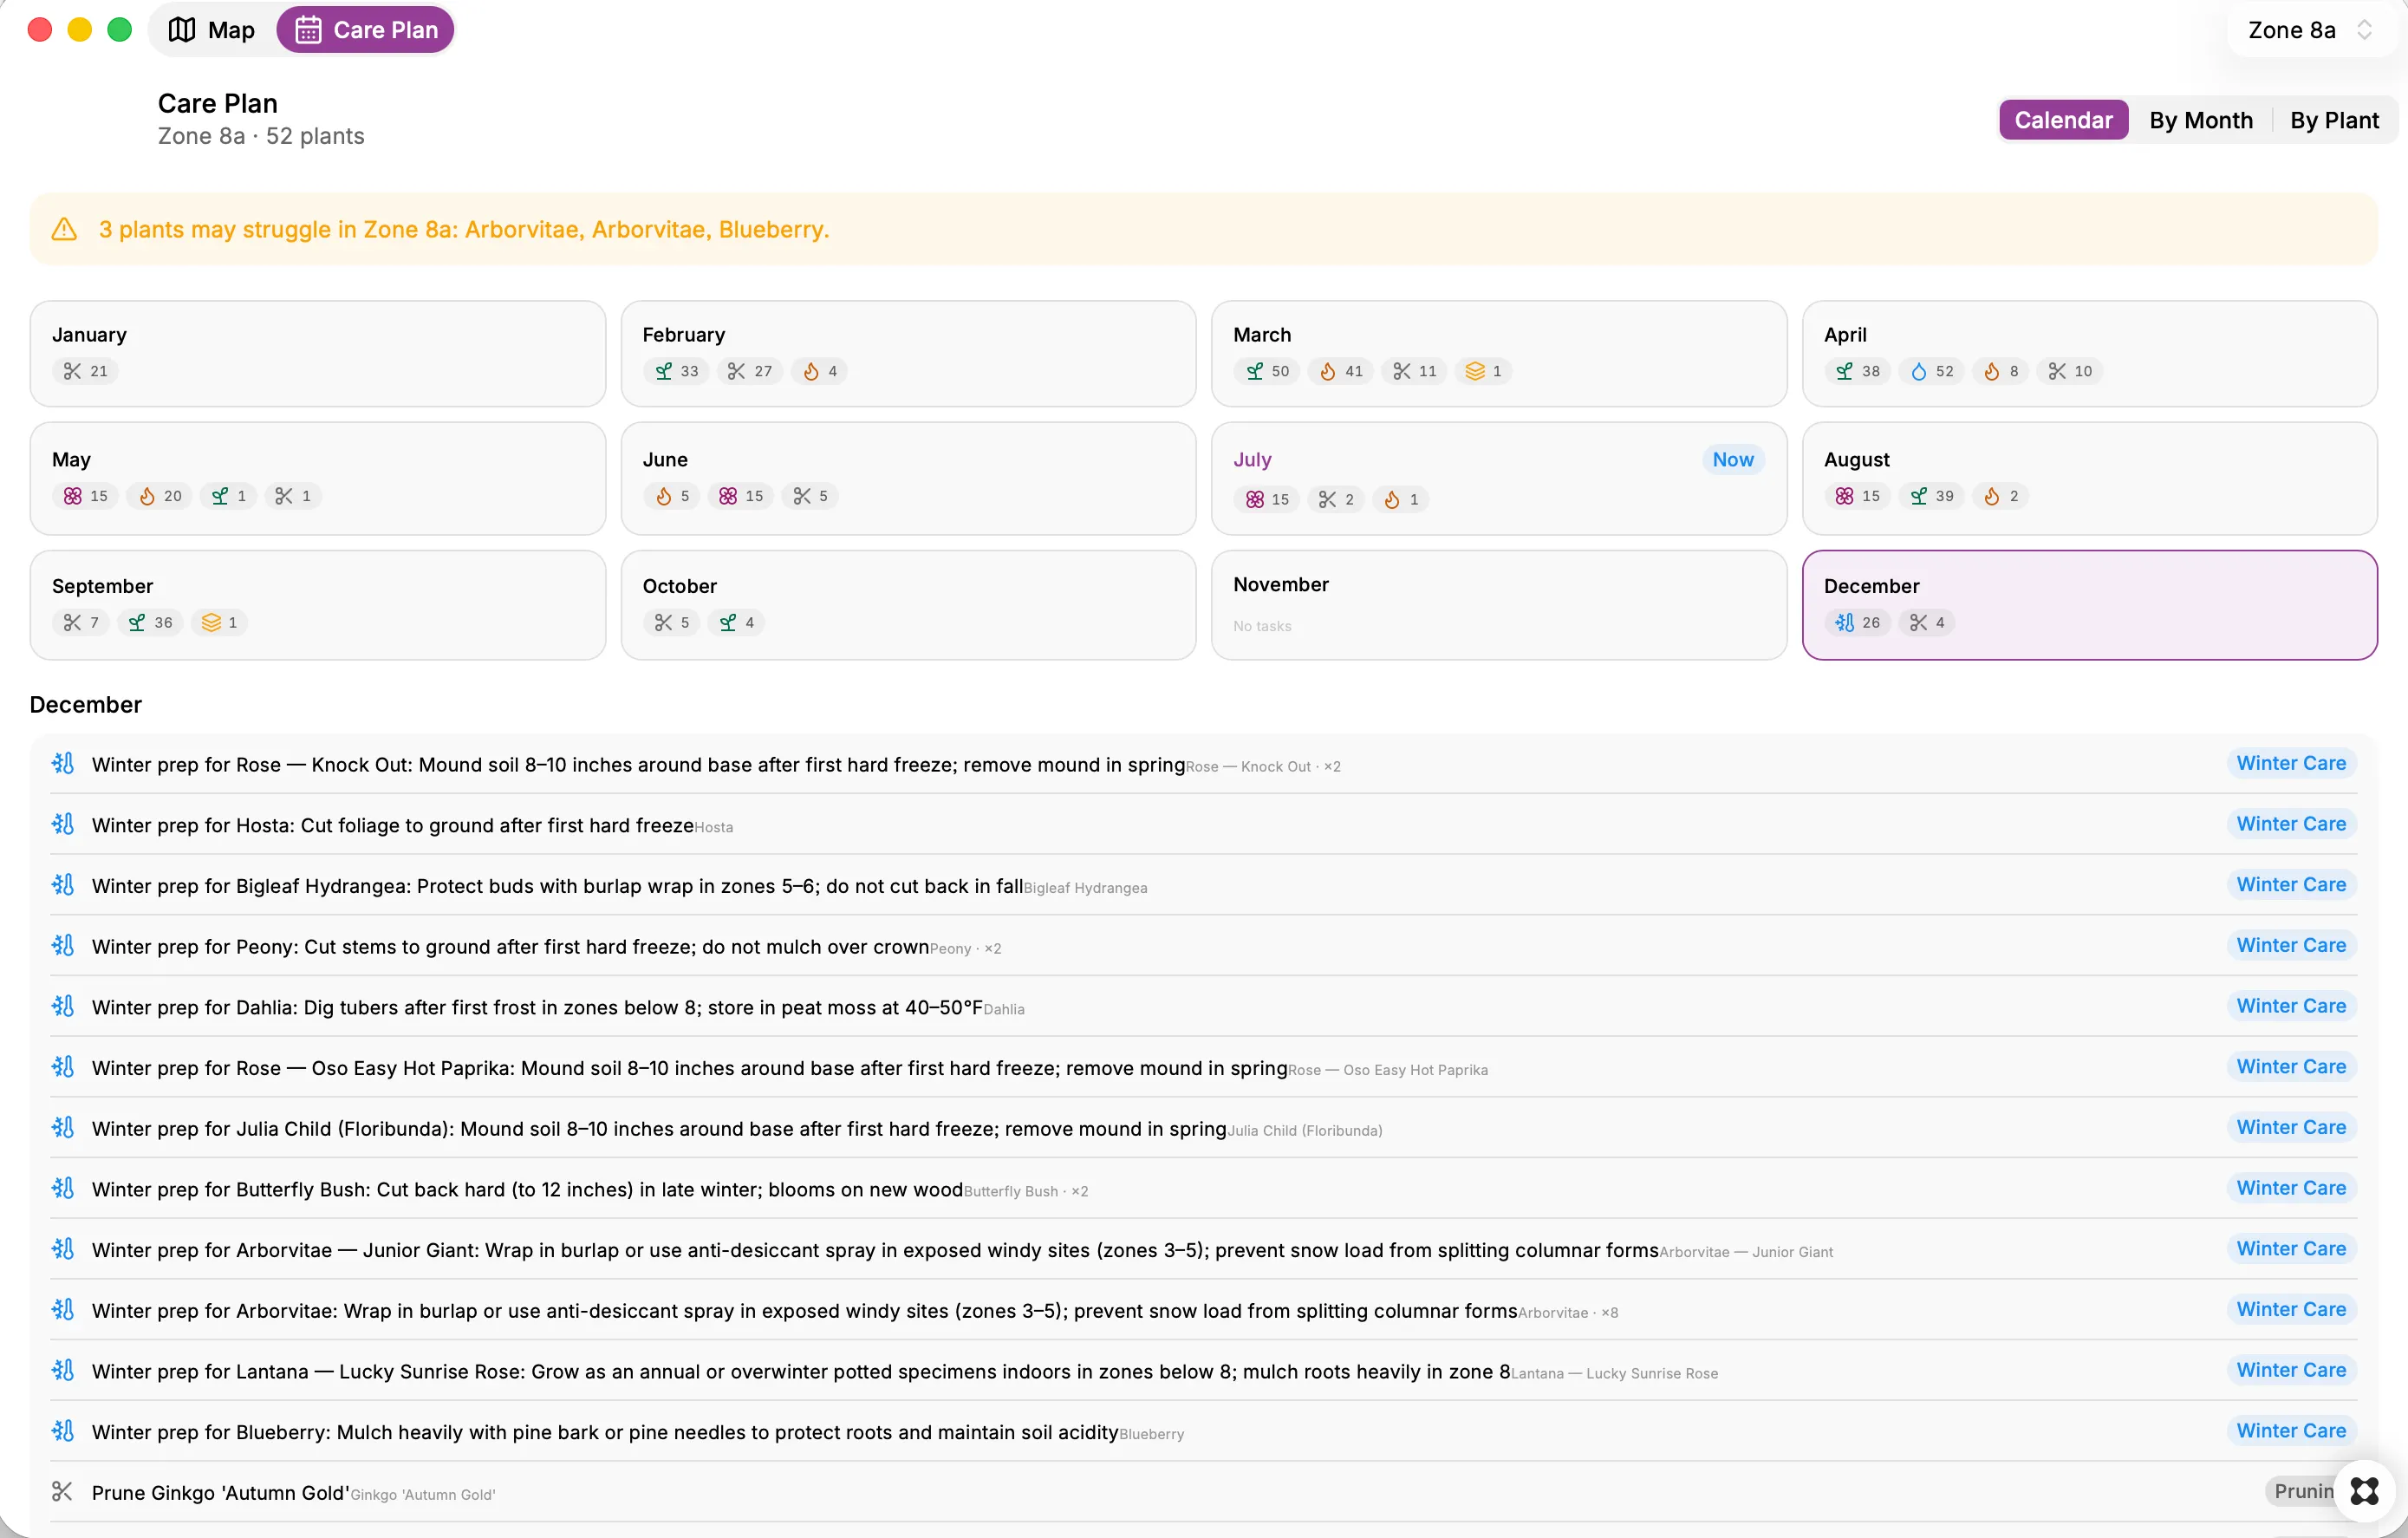Select the Butterfly Bush winter prep task
Viewport: 2408px width, 1538px height.
(1203, 1188)
